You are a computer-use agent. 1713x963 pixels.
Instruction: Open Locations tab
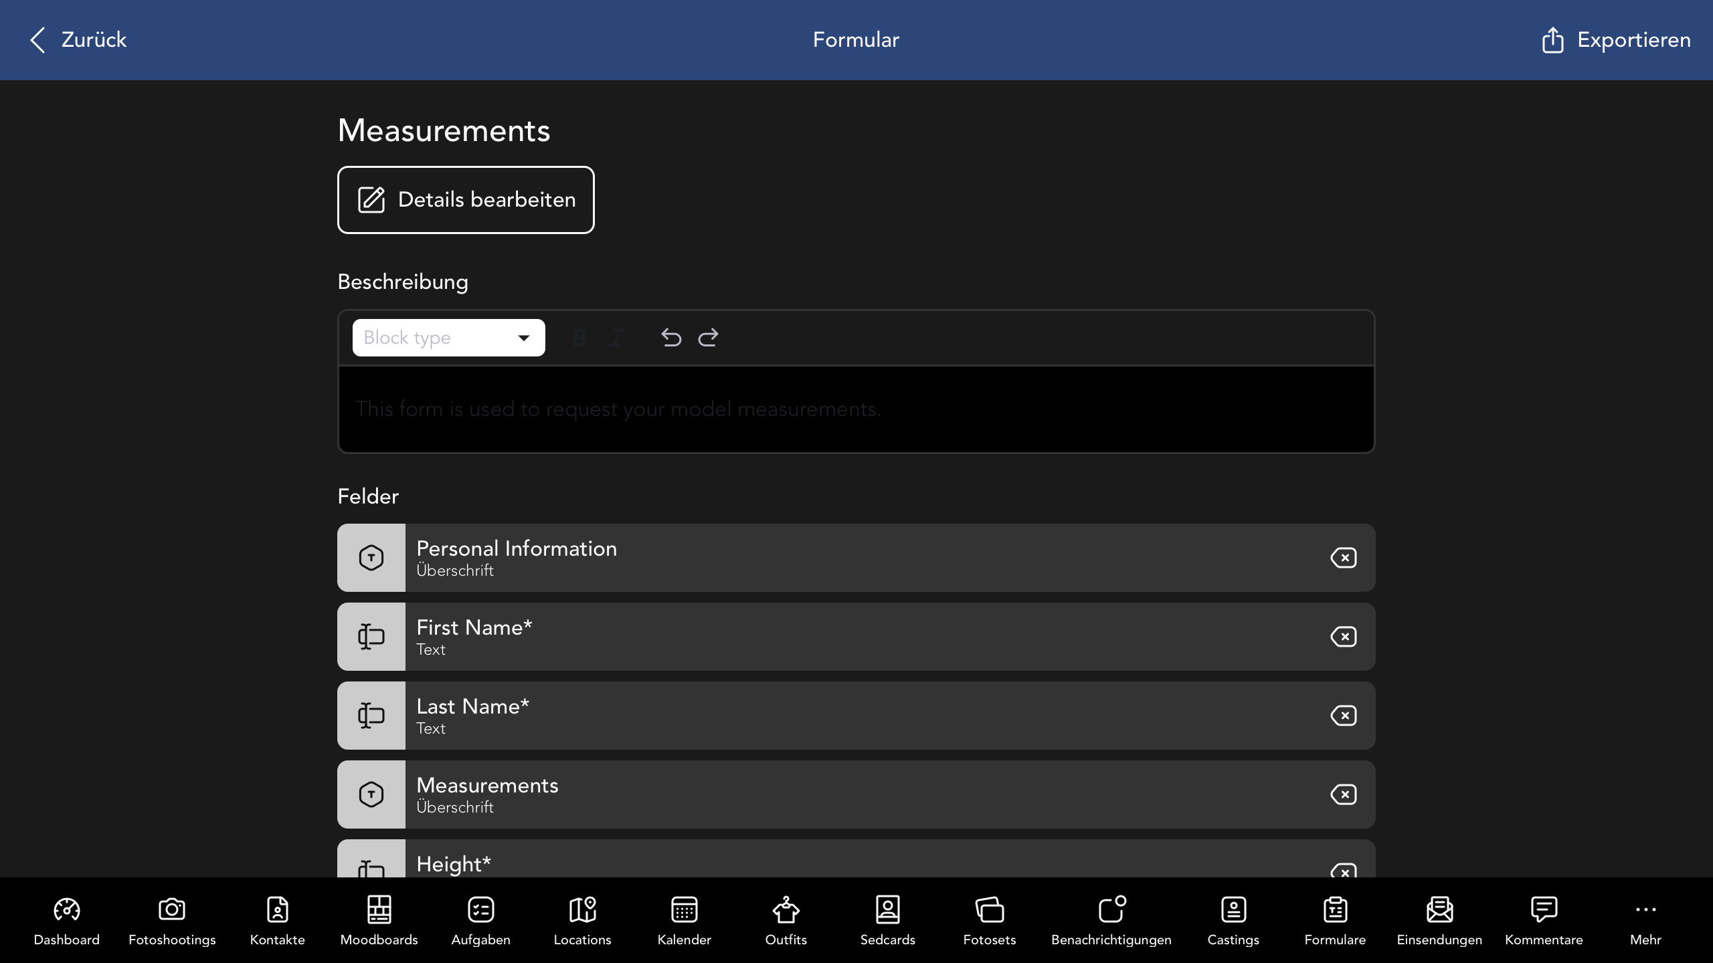[583, 921]
